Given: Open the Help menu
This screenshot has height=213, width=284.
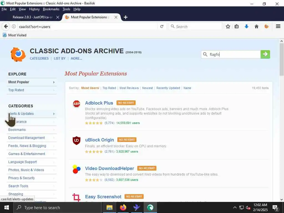Looking at the screenshot, I should 77,9.
